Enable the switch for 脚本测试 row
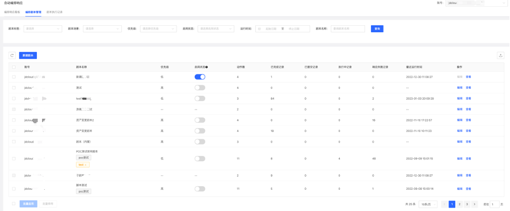The image size is (510, 211). coord(200,189)
